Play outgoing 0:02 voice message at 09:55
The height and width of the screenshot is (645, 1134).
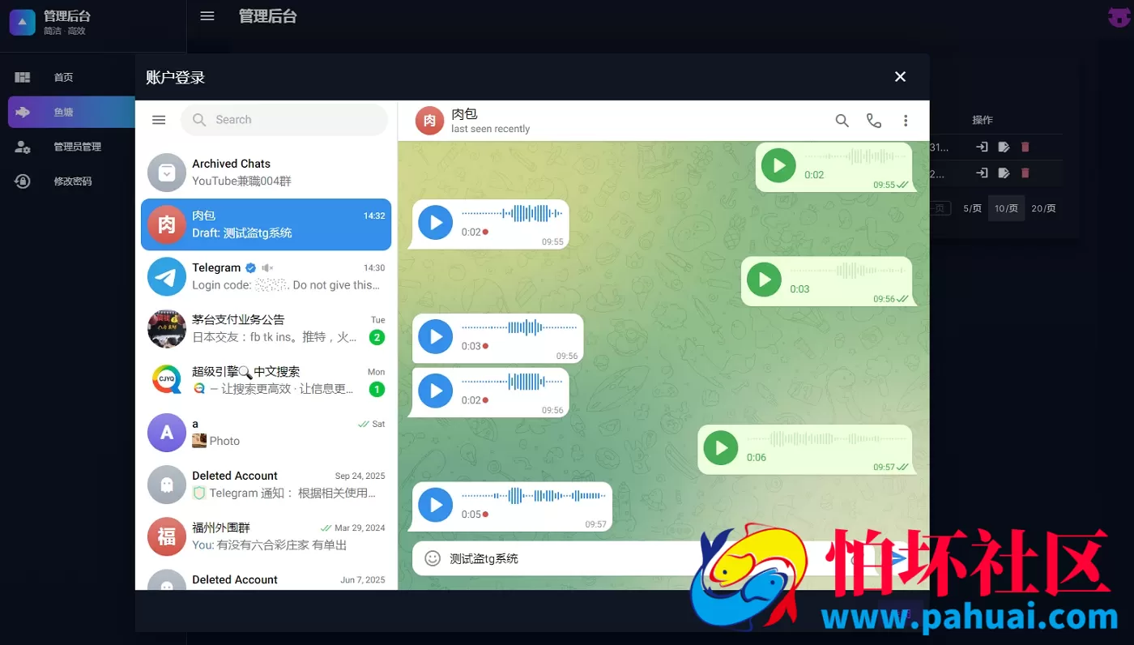click(779, 166)
